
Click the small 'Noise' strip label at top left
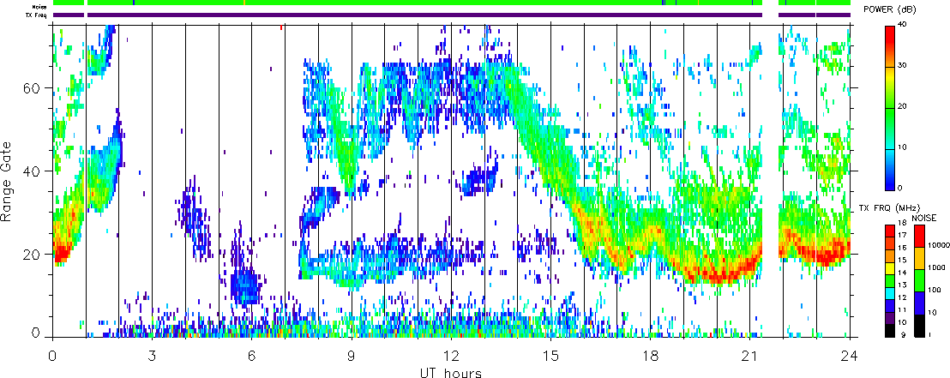(40, 7)
